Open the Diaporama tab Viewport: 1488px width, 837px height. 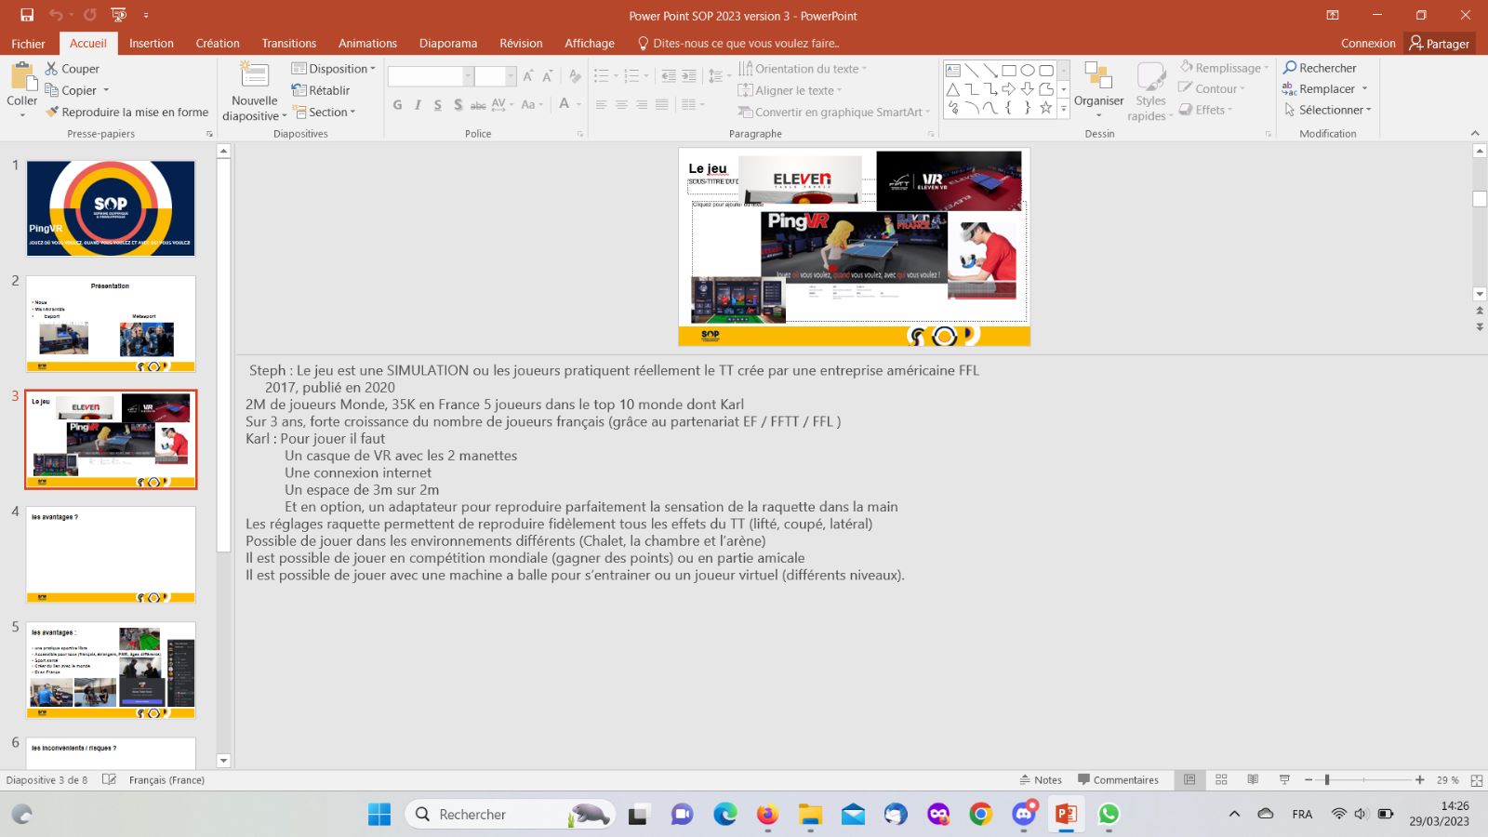pyautogui.click(x=447, y=44)
